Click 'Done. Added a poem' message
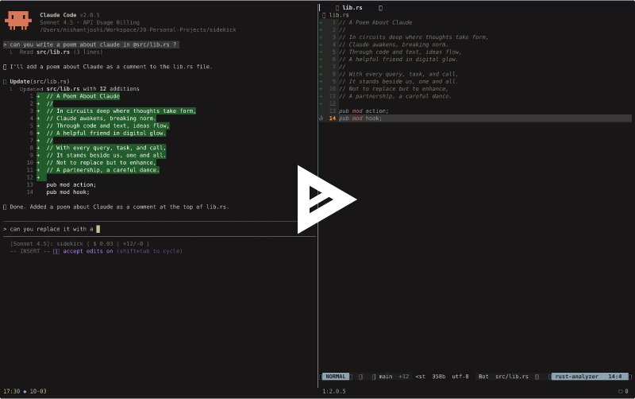 (x=119, y=207)
